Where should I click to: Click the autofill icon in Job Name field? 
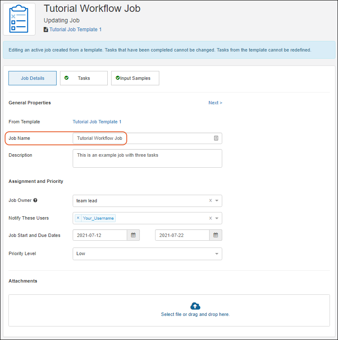pos(215,138)
